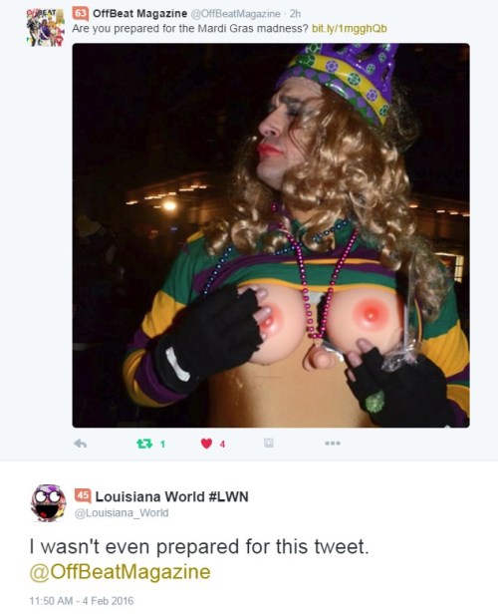The width and height of the screenshot is (498, 614).
Task: Open the embedded tweet photo
Action: [271, 235]
